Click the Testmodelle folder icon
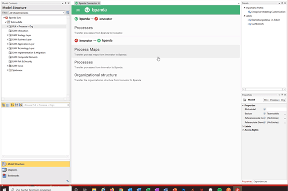The height and width of the screenshot is (191, 288). 8,22
